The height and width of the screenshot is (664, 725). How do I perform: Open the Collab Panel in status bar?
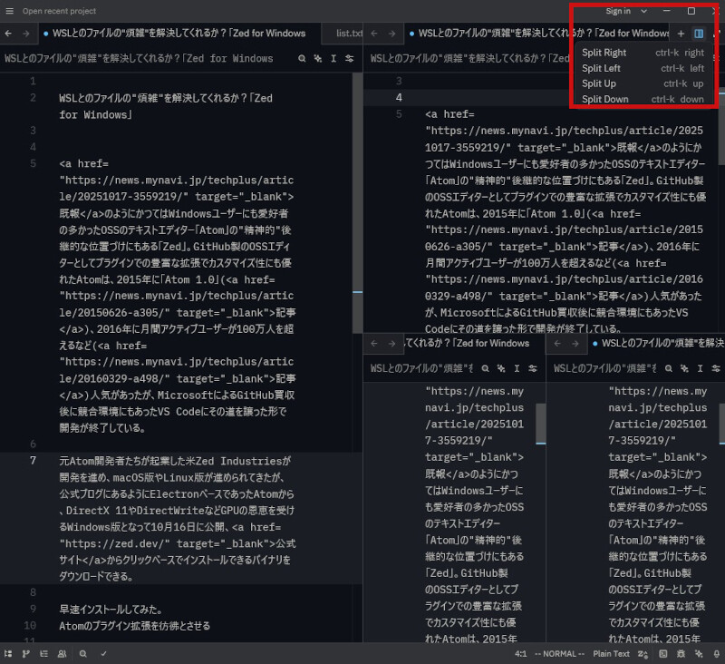click(62, 653)
